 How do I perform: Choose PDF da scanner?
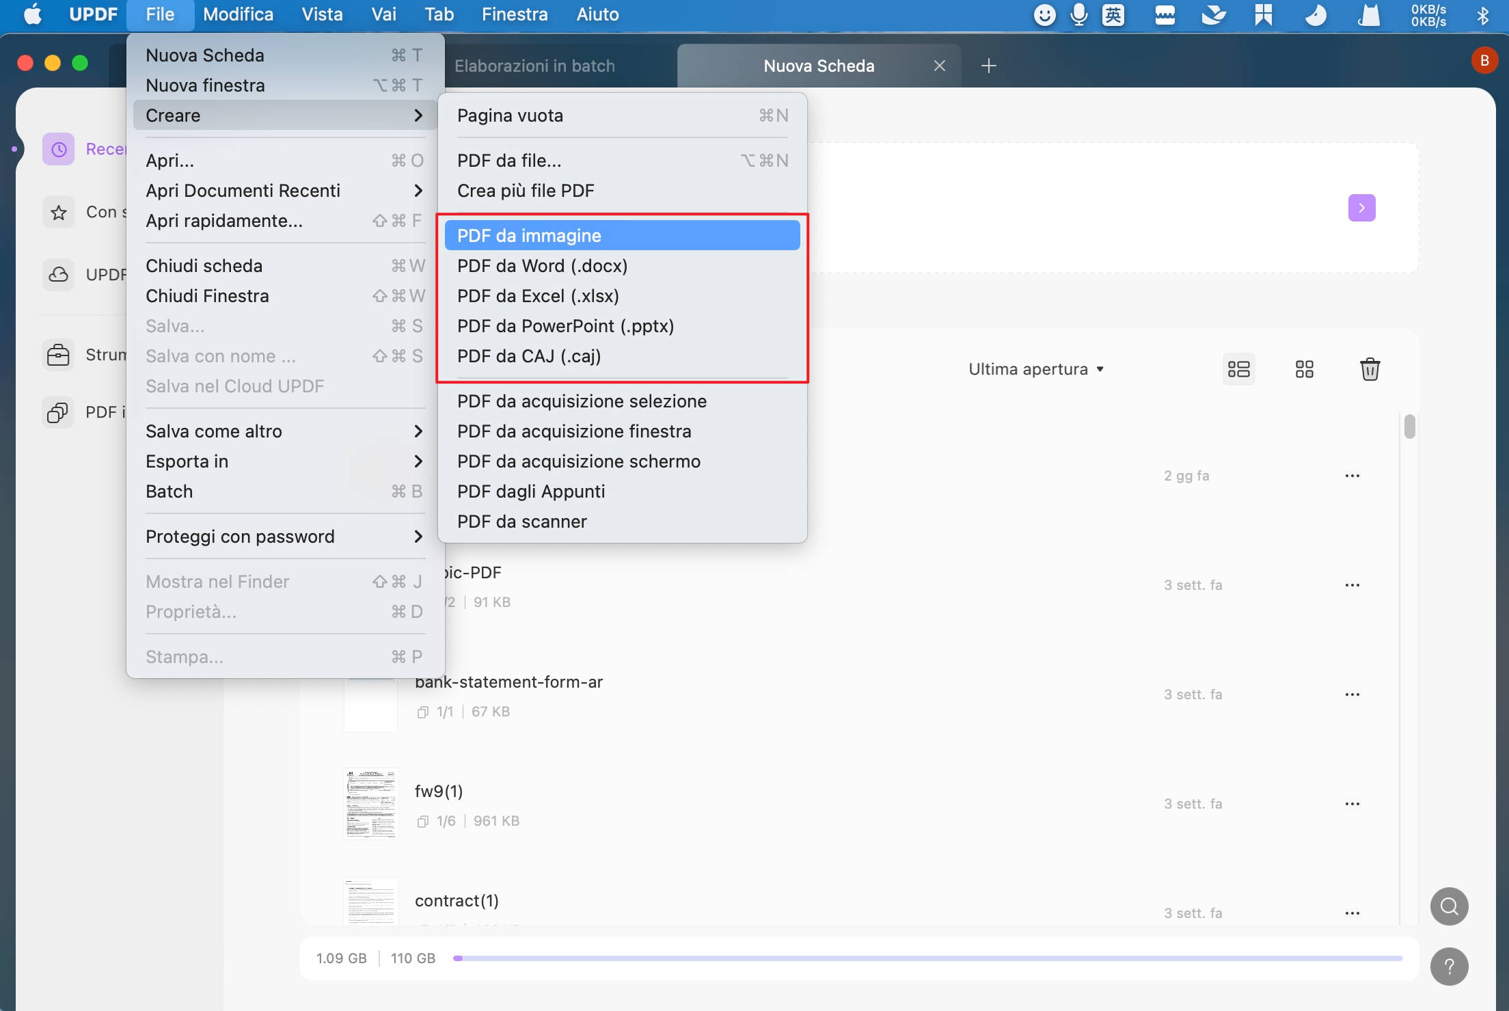pos(622,522)
